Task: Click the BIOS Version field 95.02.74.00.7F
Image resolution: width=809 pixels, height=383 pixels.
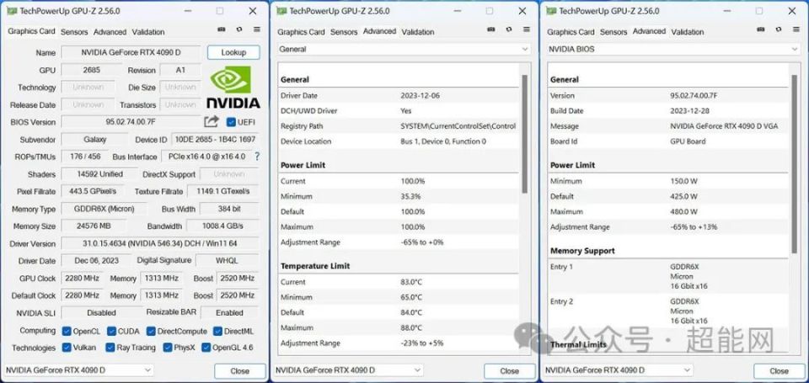Action: click(x=131, y=122)
